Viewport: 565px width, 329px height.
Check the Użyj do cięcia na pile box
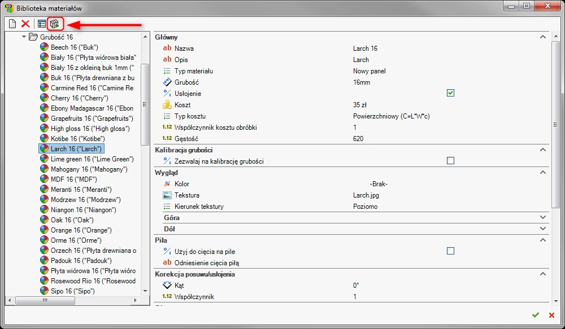tap(450, 251)
